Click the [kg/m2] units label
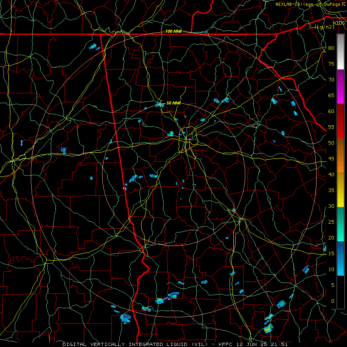347x347 pixels. point(325,27)
